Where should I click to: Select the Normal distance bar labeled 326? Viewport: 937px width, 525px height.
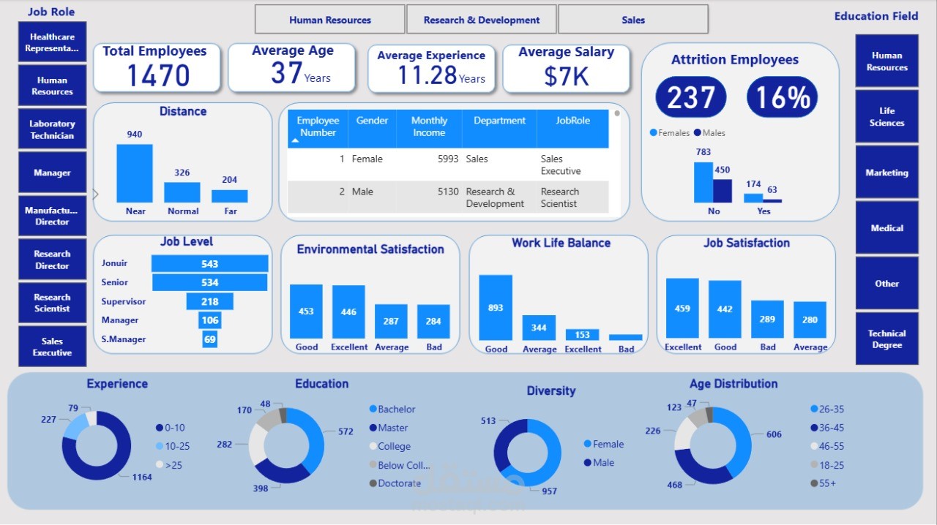point(182,192)
